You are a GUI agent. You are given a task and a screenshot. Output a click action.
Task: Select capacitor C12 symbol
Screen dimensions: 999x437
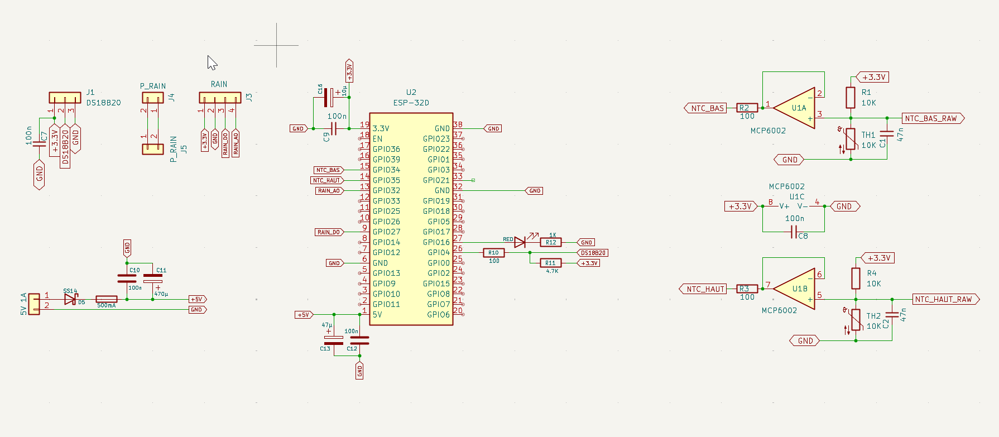(x=359, y=340)
